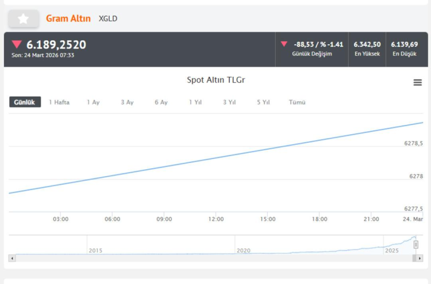The image size is (431, 284).
Task: Choose the 3 Yıl range
Action: [229, 102]
